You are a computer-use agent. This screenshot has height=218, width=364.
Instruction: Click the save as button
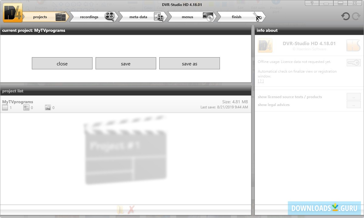pyautogui.click(x=190, y=64)
